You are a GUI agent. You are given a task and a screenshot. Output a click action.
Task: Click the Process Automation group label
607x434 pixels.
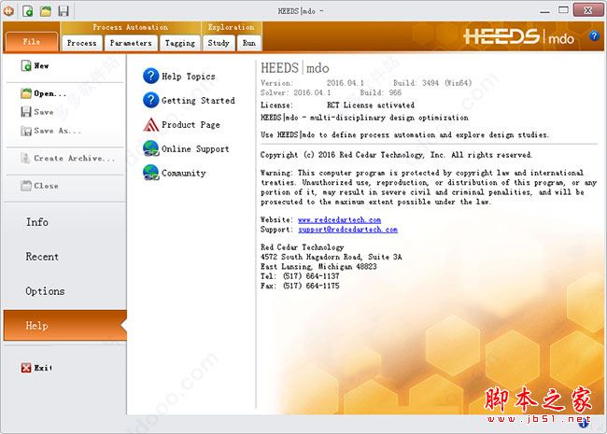coord(130,27)
